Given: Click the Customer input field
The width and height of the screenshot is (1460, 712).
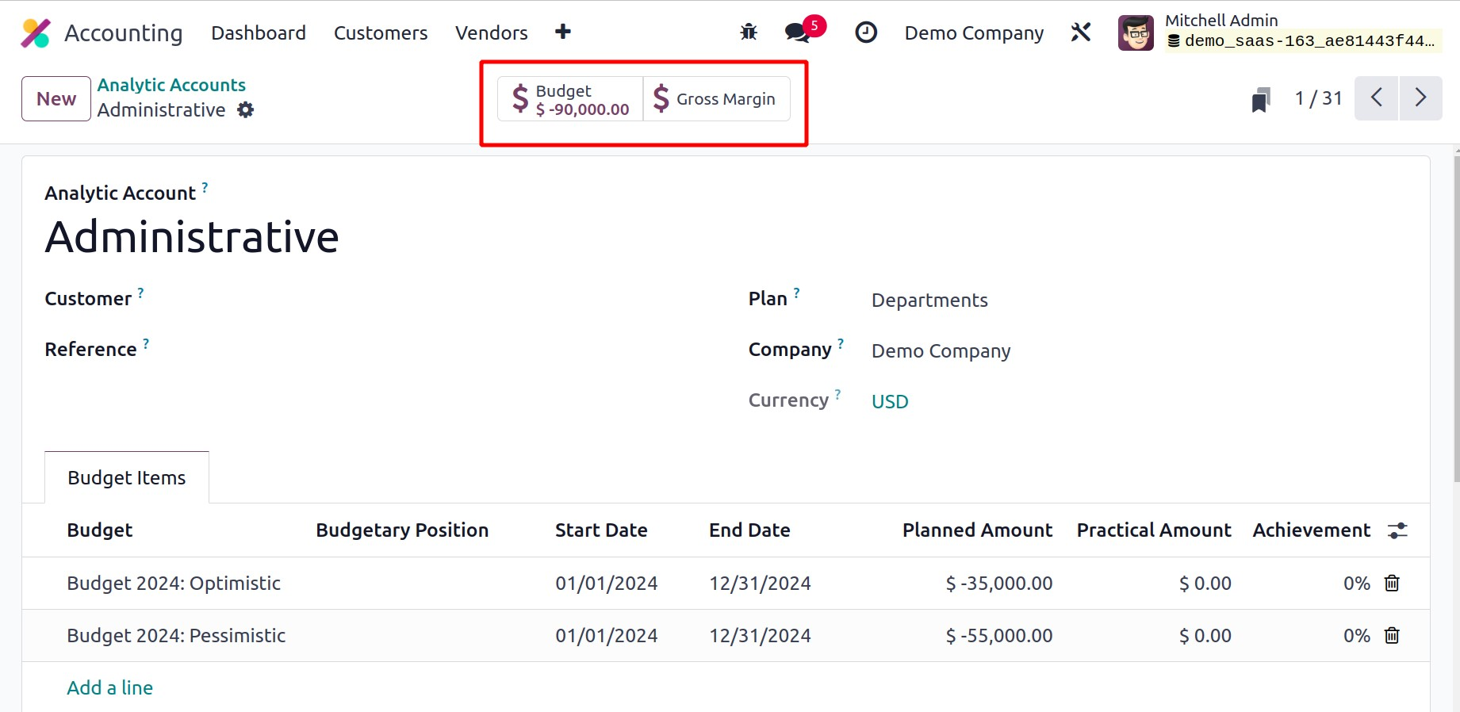Looking at the screenshot, I should 397,300.
